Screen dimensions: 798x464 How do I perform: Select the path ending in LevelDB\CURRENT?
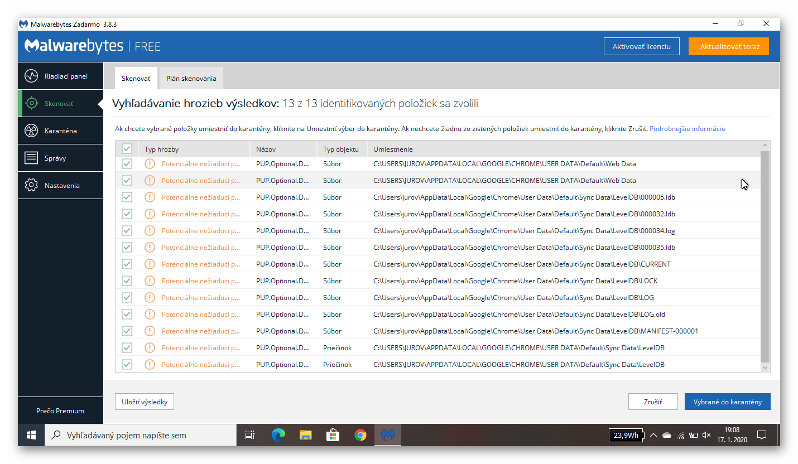[x=522, y=264]
